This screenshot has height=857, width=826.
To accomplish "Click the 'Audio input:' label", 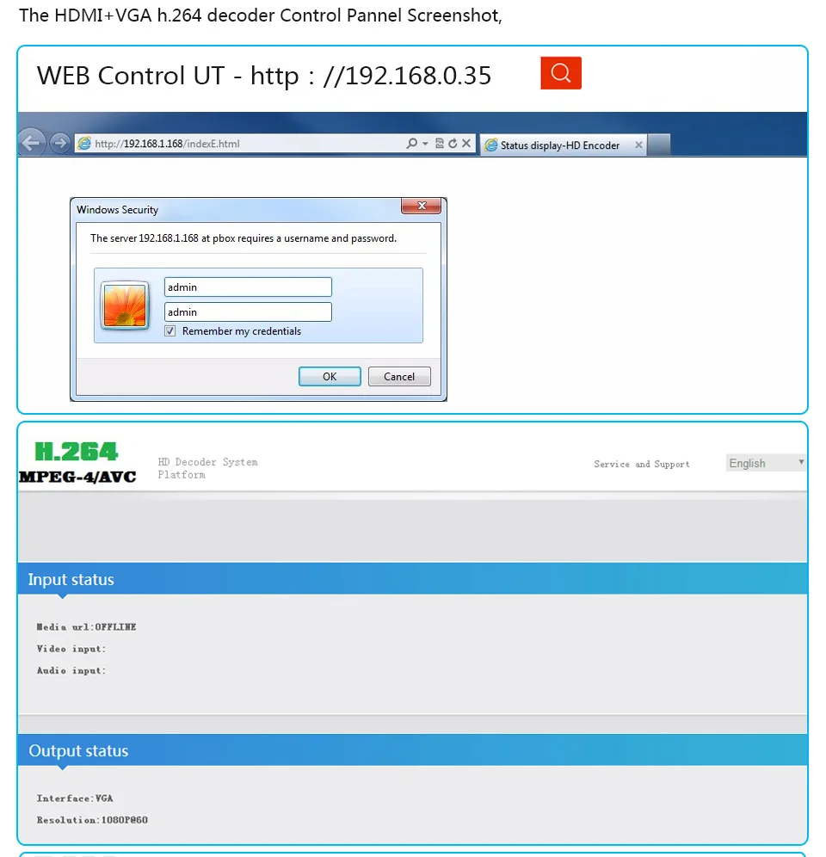I will [x=71, y=670].
